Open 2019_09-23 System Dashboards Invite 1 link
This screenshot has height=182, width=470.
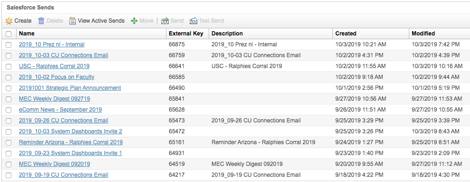[71, 153]
